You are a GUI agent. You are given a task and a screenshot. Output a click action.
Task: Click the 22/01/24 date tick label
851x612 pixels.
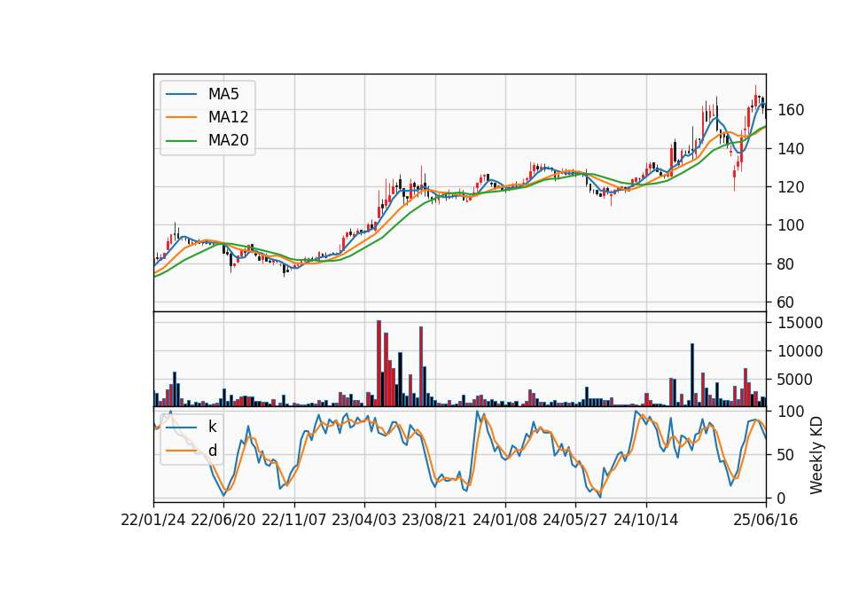[x=153, y=520]
